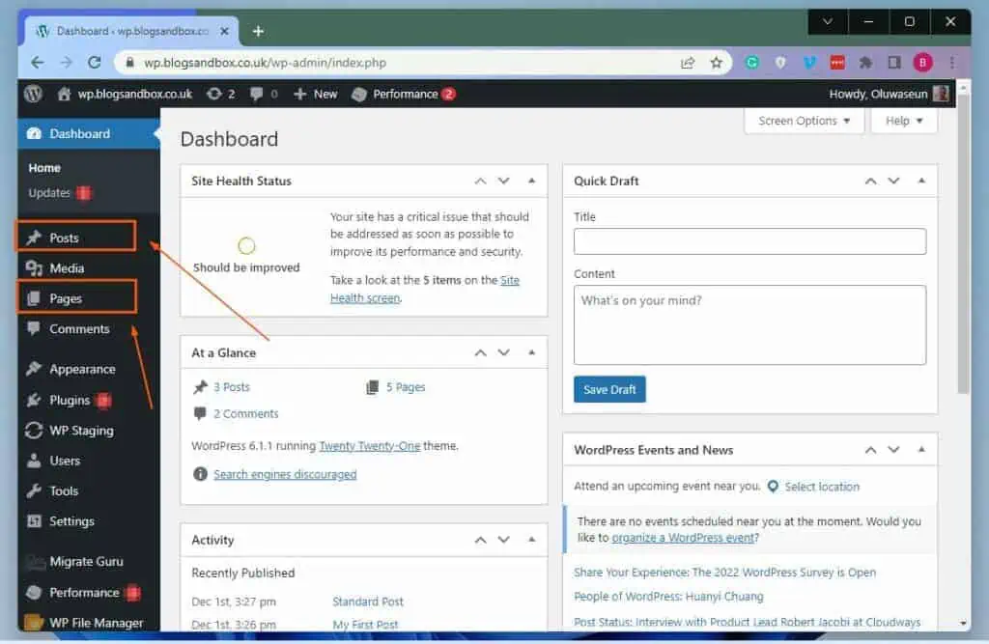The width and height of the screenshot is (989, 644).
Task: Move At a Glance panel down with chevron
Action: tap(503, 352)
